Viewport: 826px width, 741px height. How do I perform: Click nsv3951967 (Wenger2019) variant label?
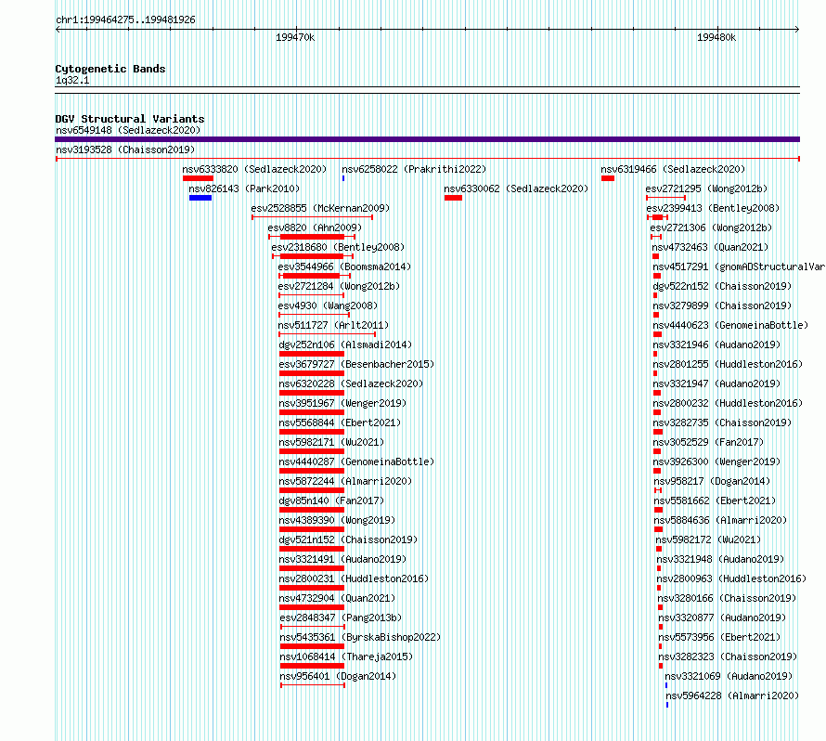343,403
